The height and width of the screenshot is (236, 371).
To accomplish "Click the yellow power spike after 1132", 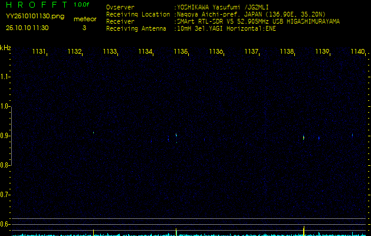I will 93,232.
